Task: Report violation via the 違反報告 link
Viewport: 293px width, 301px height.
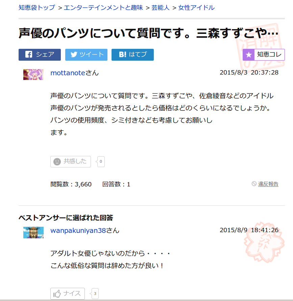Action: coord(268,184)
